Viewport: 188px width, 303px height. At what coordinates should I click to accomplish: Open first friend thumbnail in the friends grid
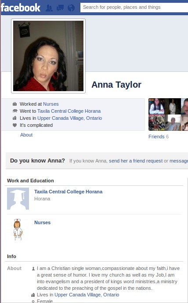(156, 106)
